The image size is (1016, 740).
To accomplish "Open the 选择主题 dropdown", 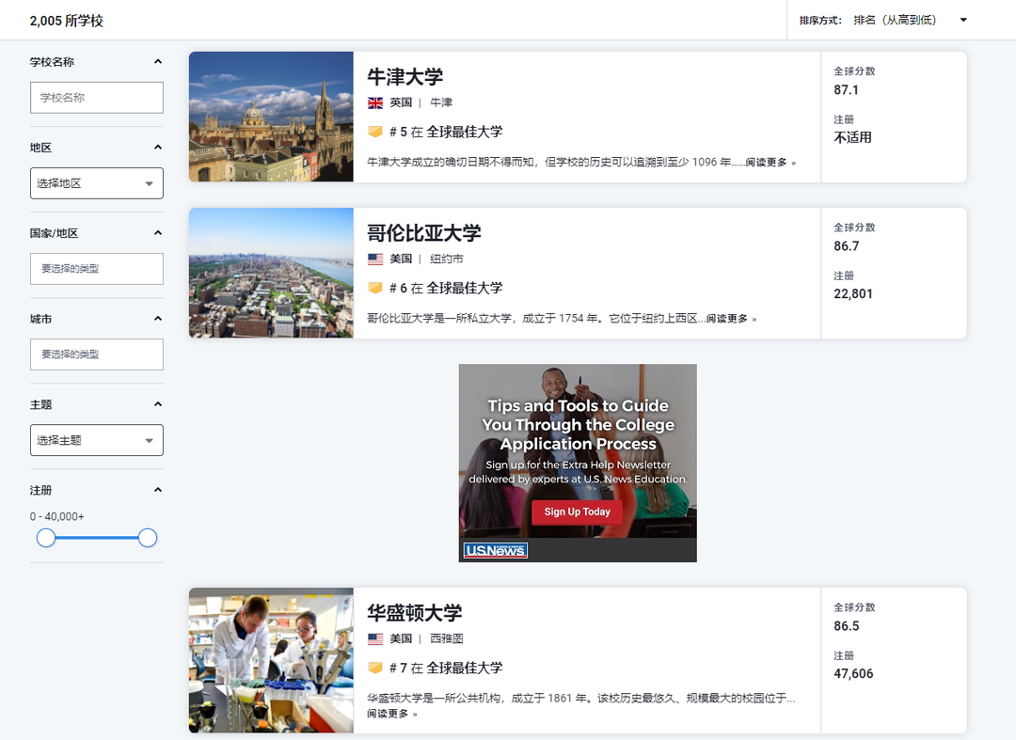I will (97, 440).
